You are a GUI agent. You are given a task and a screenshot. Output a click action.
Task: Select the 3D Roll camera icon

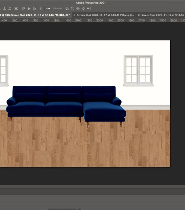point(72,8)
